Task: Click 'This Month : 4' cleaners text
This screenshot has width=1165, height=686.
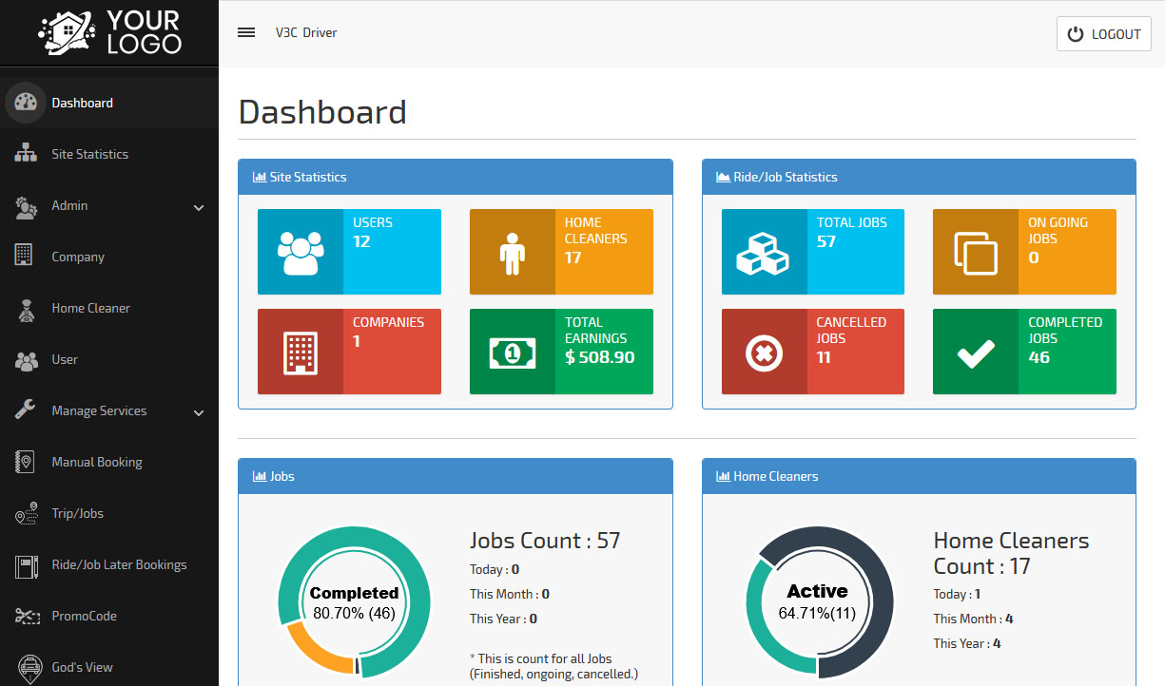Action: [973, 619]
